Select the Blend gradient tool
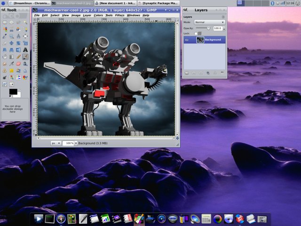301x226 pixels. [x=11, y=57]
